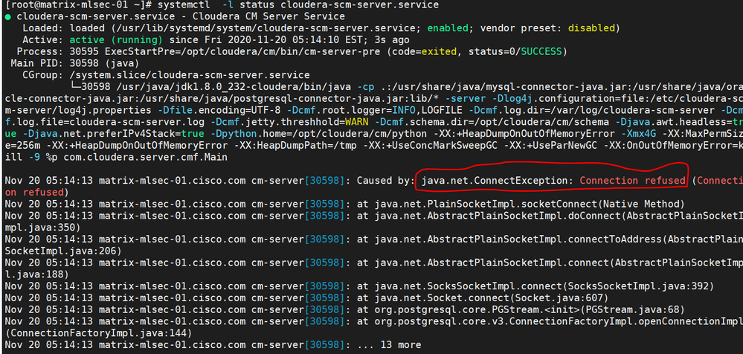
Task: Click 'java.net.ConnectException' text
Action: pyautogui.click(x=495, y=181)
